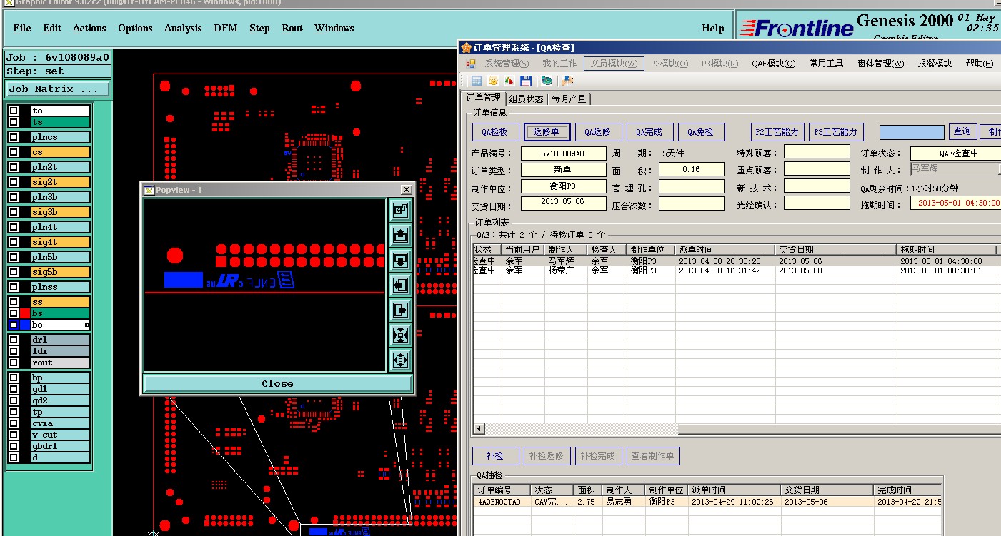This screenshot has width=1001, height=536.
Task: Toggle visibility checkbox of layer 'bs'
Action: [x=14, y=313]
